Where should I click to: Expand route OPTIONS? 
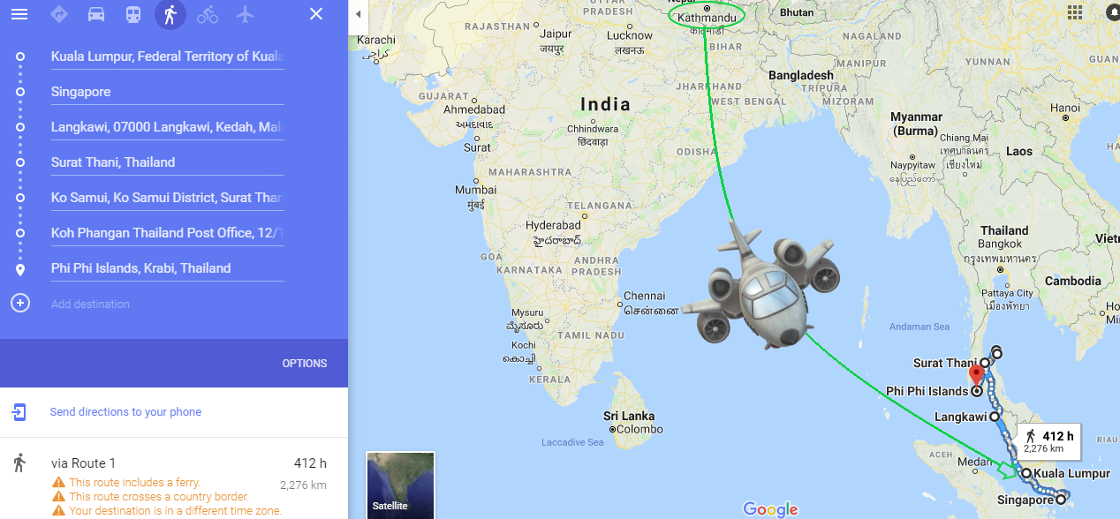305,364
